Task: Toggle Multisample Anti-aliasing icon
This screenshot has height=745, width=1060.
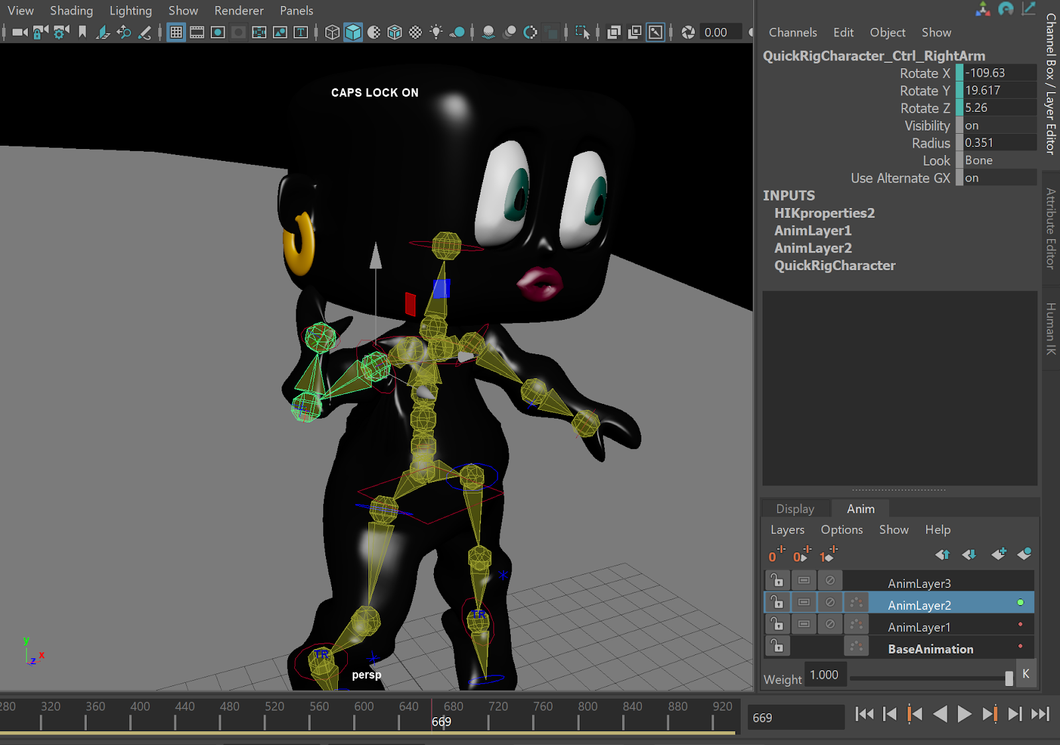Action: click(530, 32)
